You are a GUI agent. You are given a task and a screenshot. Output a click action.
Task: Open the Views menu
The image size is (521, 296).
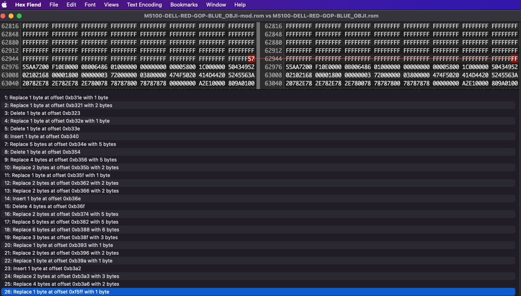[111, 5]
